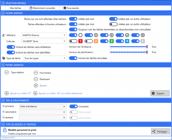Click the padlock private model icon
The width and height of the screenshot is (172, 140).
pos(5,130)
